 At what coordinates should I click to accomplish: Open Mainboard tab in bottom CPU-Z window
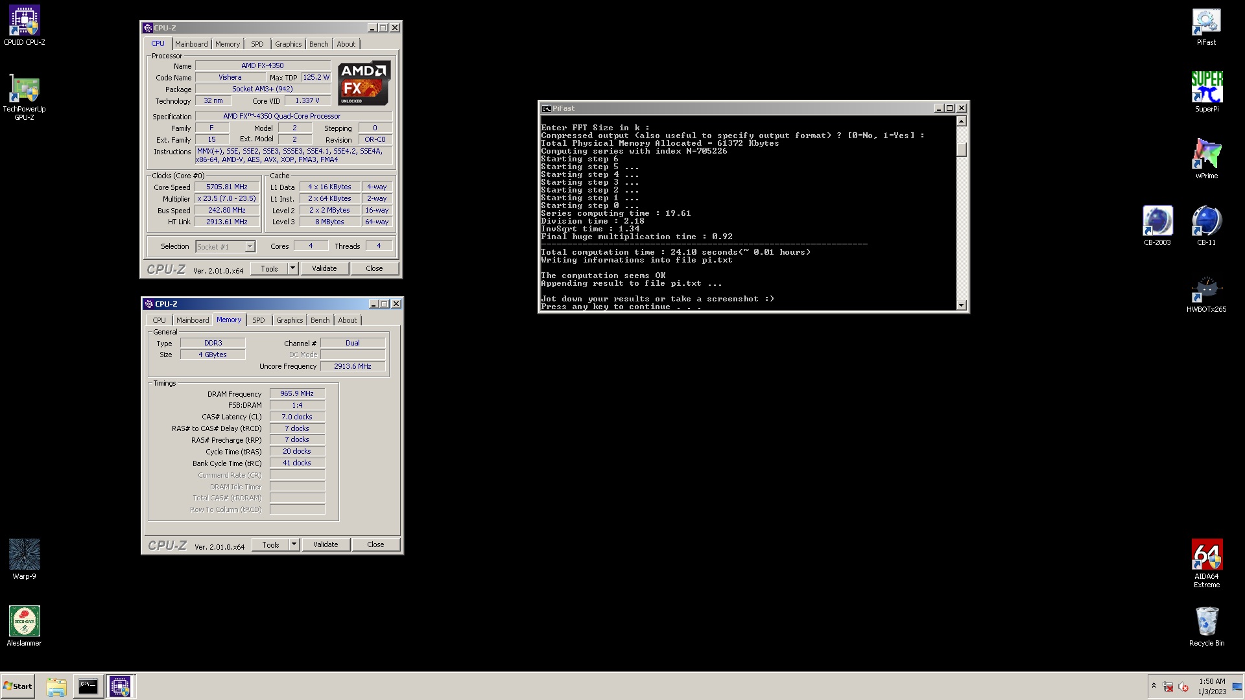point(193,320)
